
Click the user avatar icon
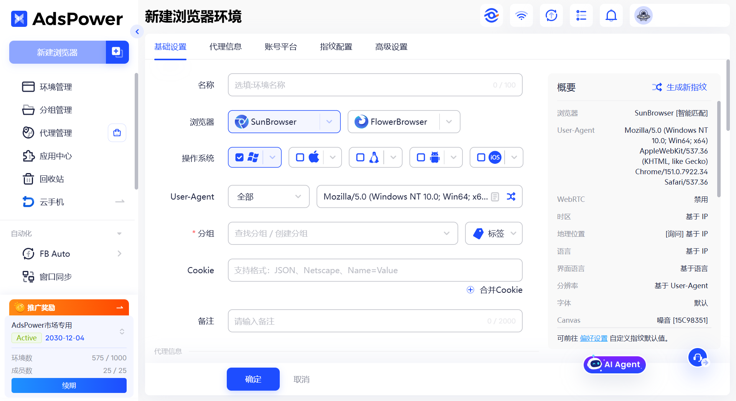coord(643,15)
